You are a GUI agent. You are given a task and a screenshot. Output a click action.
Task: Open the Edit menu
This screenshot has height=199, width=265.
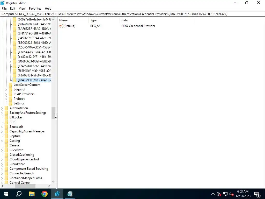[x=13, y=9]
